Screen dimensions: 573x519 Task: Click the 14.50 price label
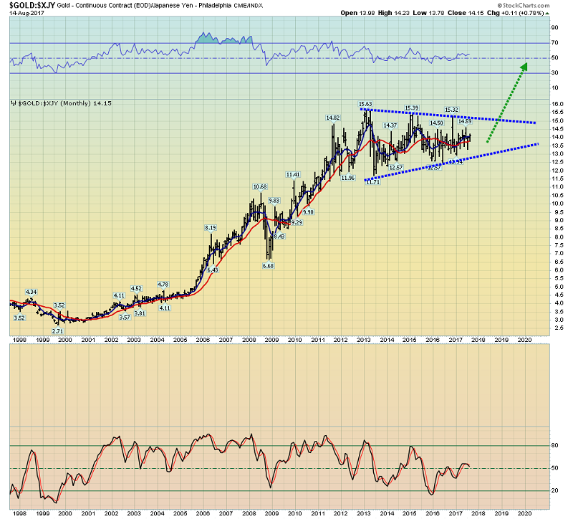click(x=436, y=123)
